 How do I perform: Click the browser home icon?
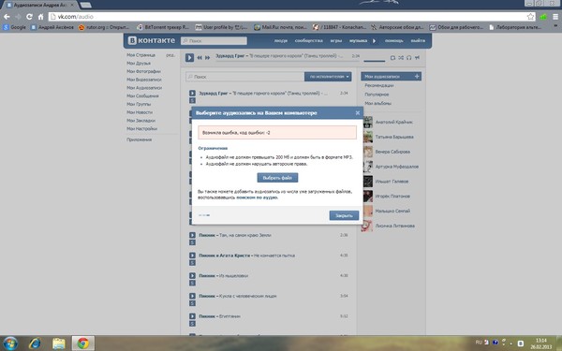pyautogui.click(x=40, y=17)
